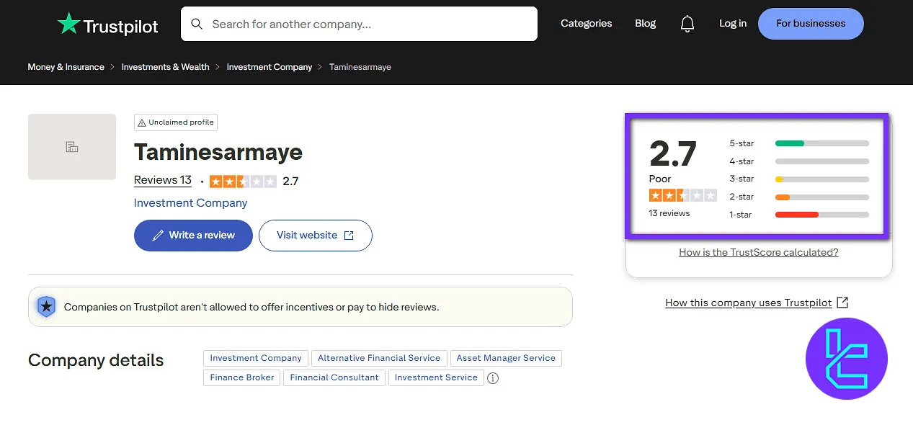Click the Visit website button
The width and height of the screenshot is (913, 425).
coord(315,236)
